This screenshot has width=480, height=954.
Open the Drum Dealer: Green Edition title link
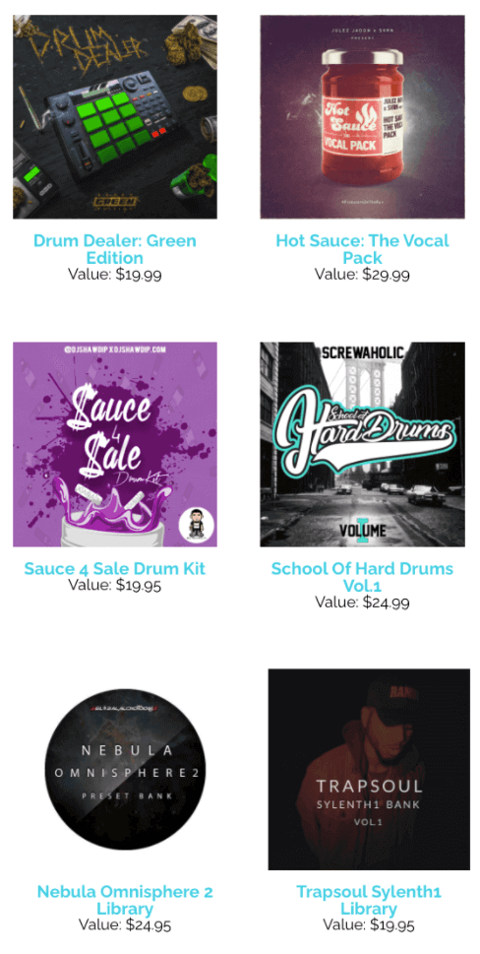(x=115, y=248)
